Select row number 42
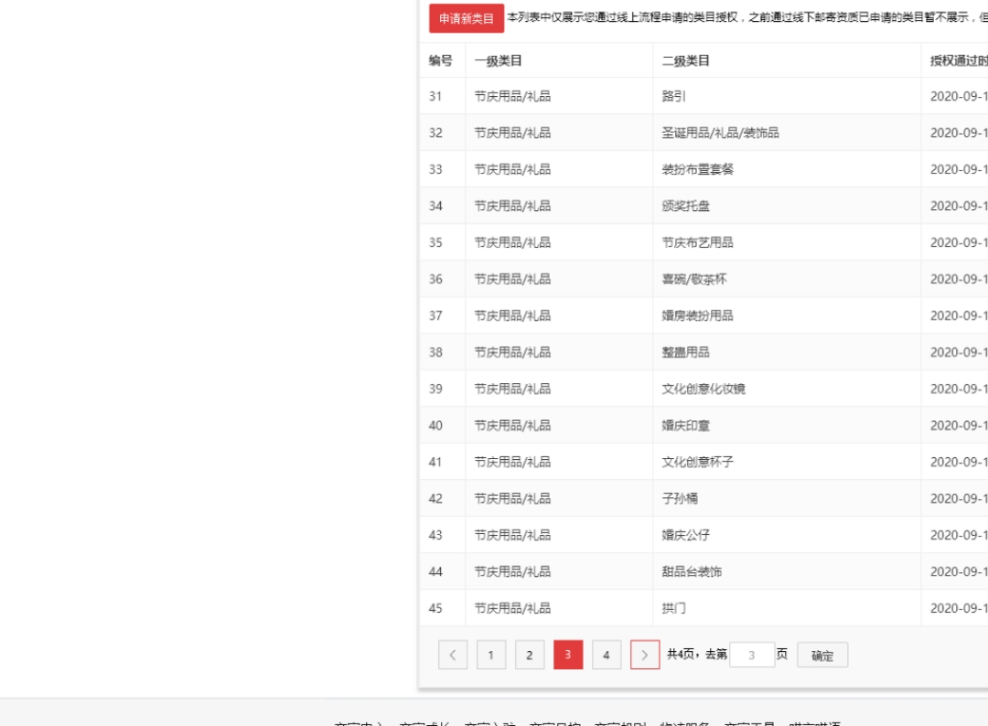This screenshot has width=988, height=726. coord(435,498)
